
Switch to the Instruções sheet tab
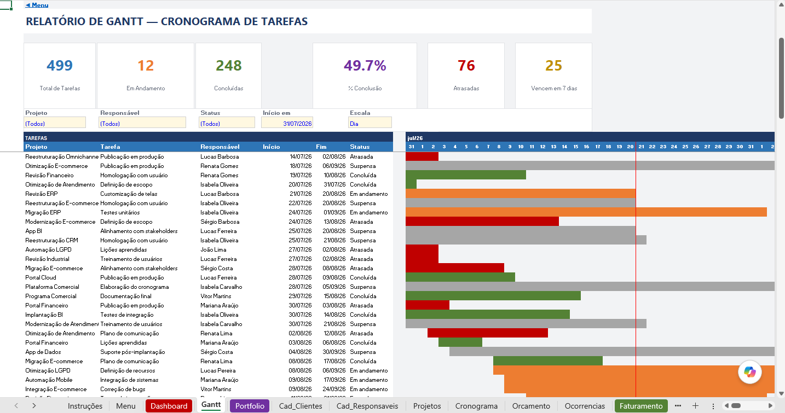85,406
